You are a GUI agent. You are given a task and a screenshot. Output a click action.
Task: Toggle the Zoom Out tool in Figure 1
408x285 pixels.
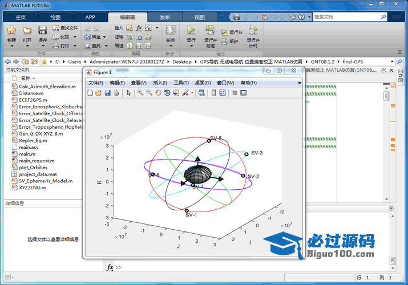pyautogui.click(x=149, y=93)
